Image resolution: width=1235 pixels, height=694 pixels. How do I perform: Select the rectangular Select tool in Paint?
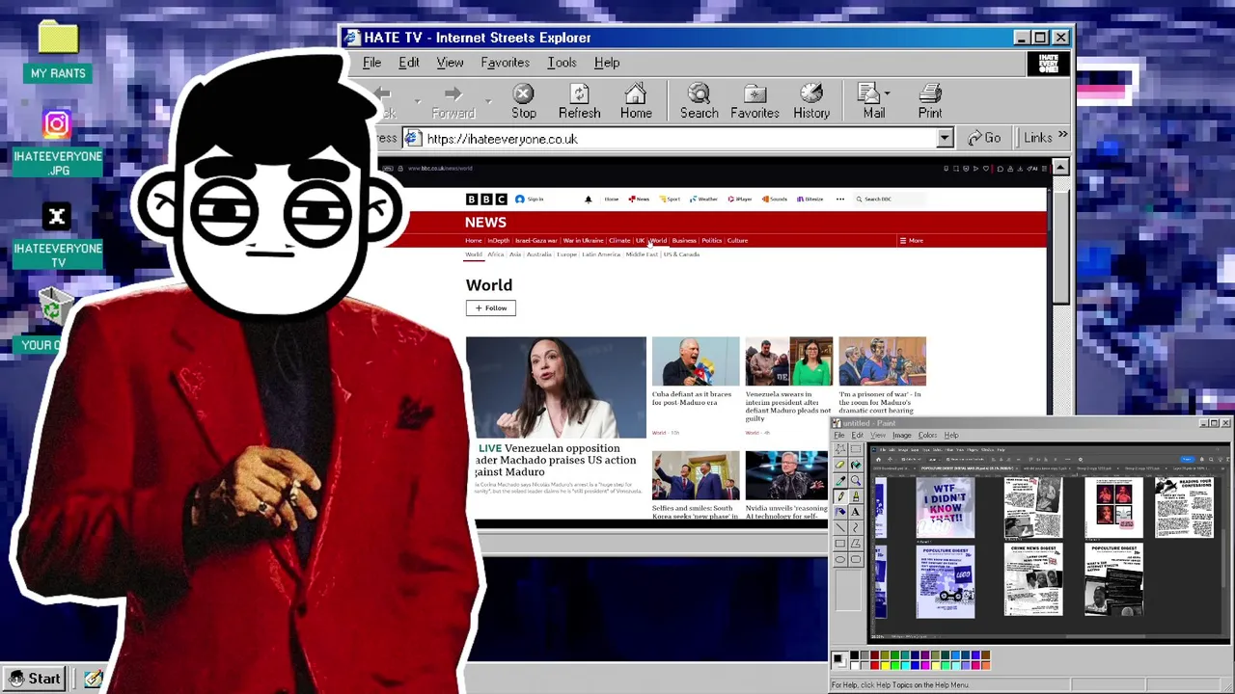tap(856, 448)
